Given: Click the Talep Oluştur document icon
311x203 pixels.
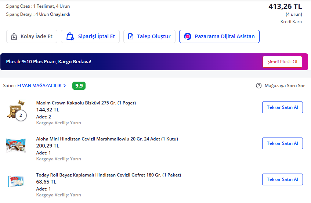Looking at the screenshot, I should (x=131, y=36).
